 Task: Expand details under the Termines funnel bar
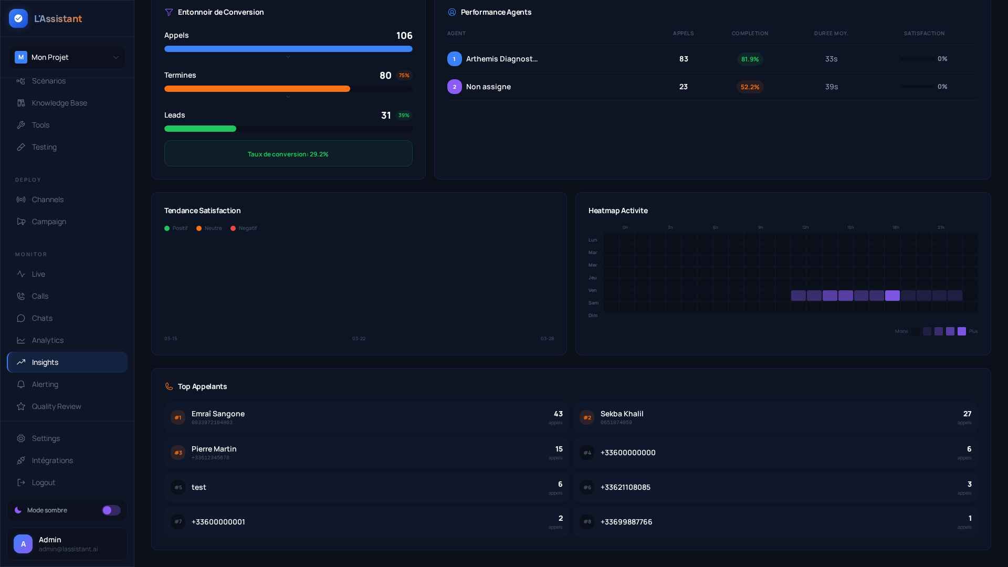point(288,97)
